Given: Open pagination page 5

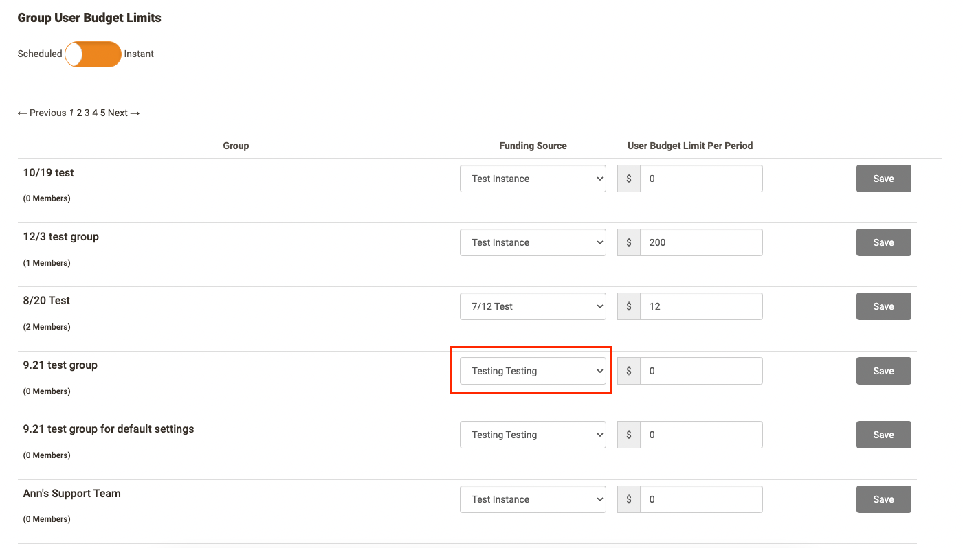Looking at the screenshot, I should tap(102, 113).
